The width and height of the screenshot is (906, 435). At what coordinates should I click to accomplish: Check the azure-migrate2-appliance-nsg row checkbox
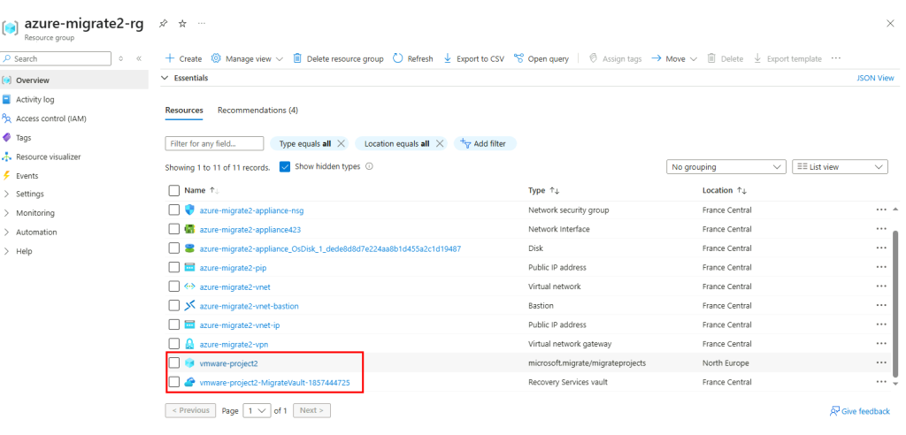[x=174, y=210]
